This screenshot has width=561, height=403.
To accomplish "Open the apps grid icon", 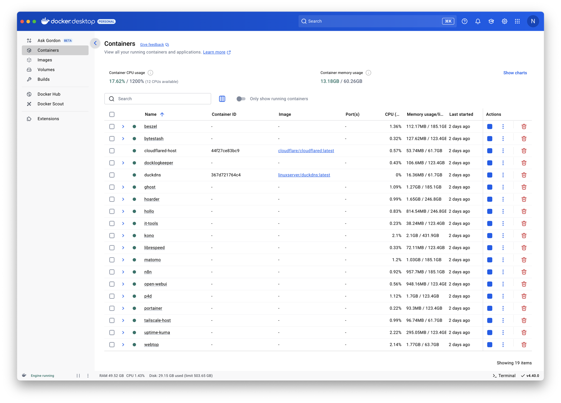I will coord(518,21).
